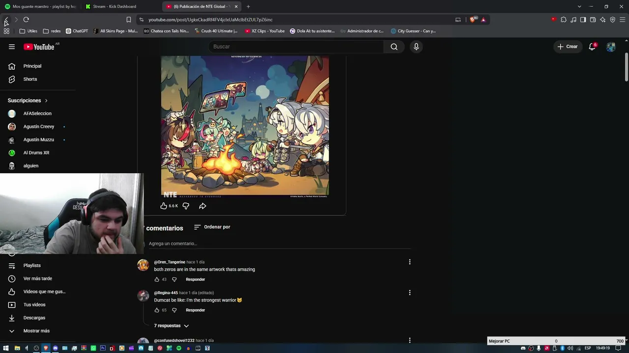Image resolution: width=629 pixels, height=353 pixels.
Task: Open the redes bookmarks folder
Action: pos(52,31)
